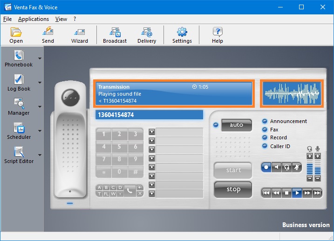Viewport: 334px width, 241px height.
Task: Open the File menu
Action: point(7,19)
